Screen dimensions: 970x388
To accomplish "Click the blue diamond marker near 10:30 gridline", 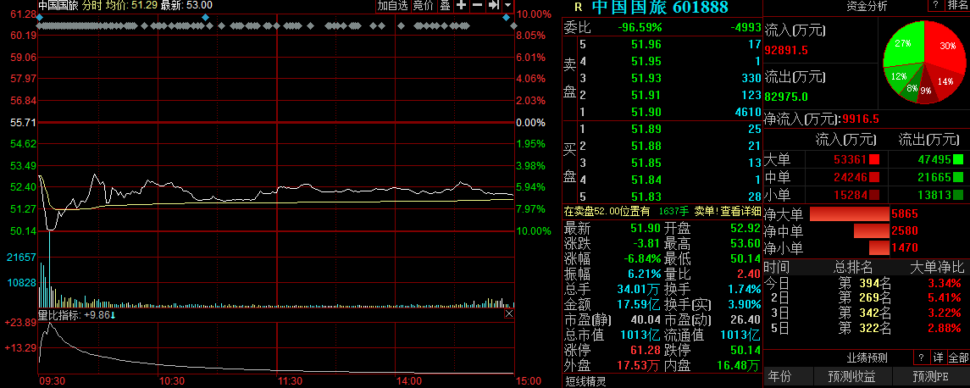I will [205, 17].
